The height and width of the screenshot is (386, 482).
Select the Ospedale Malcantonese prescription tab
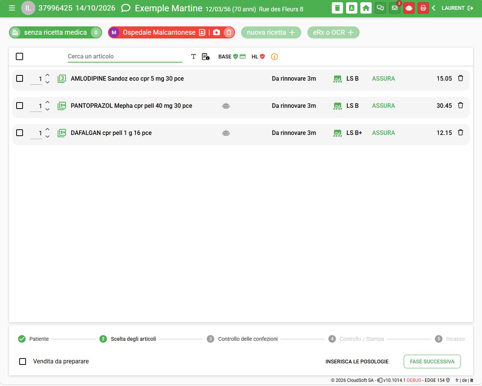pos(159,32)
